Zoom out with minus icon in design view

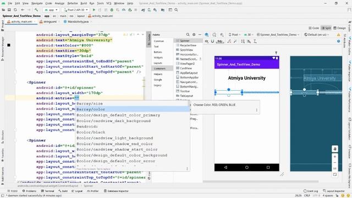(335, 163)
